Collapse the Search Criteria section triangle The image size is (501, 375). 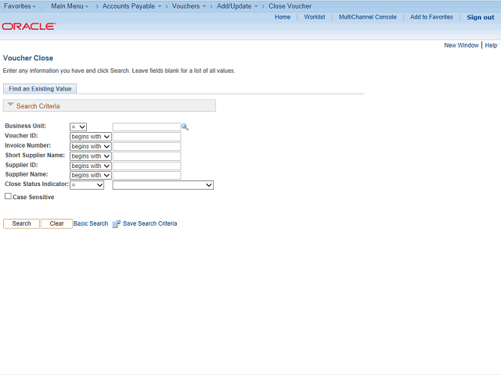tap(10, 105)
